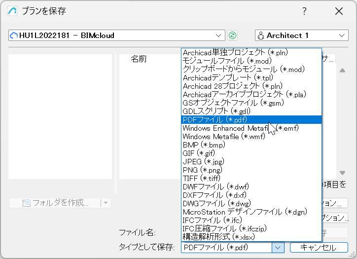Choose Windows Metafile (*.wmf) option
357x259 pixels.
coord(251,137)
